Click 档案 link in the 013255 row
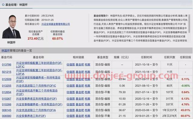The height and width of the screenshot is (119, 193). pos(87,86)
